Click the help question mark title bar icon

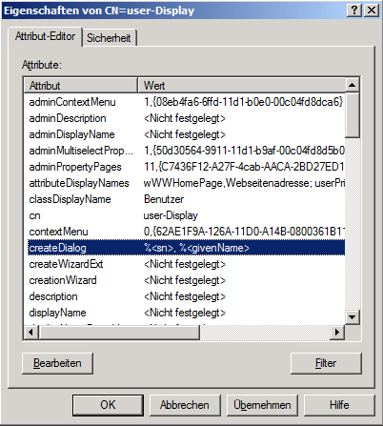point(354,10)
